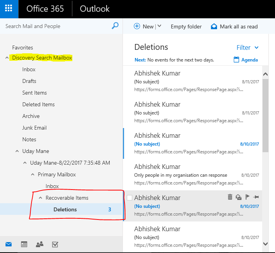275x253 pixels.
Task: Collapse Discovery Search Mailbox chevron
Action: click(7, 58)
